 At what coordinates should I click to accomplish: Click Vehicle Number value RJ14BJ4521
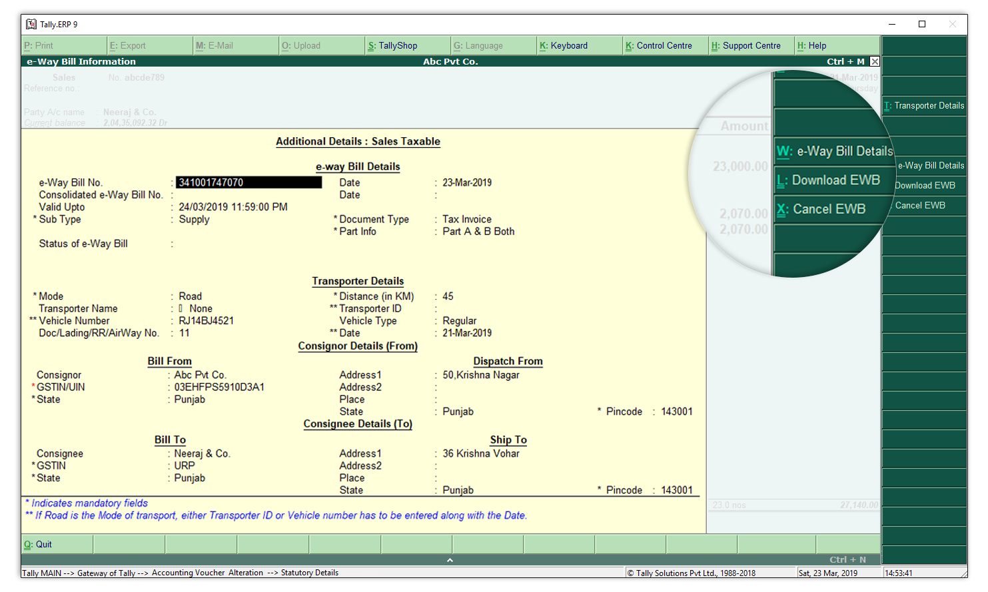[206, 321]
